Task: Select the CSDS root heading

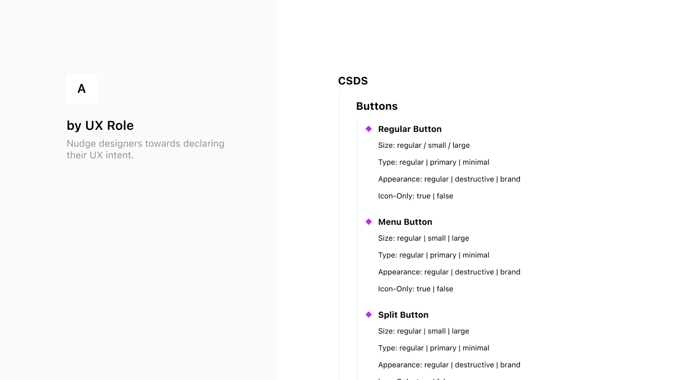Action: [353, 81]
